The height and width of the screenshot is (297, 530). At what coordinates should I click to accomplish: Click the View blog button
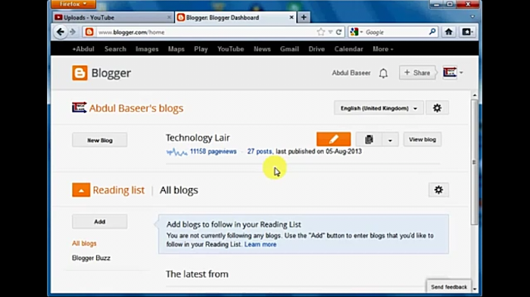pos(422,139)
